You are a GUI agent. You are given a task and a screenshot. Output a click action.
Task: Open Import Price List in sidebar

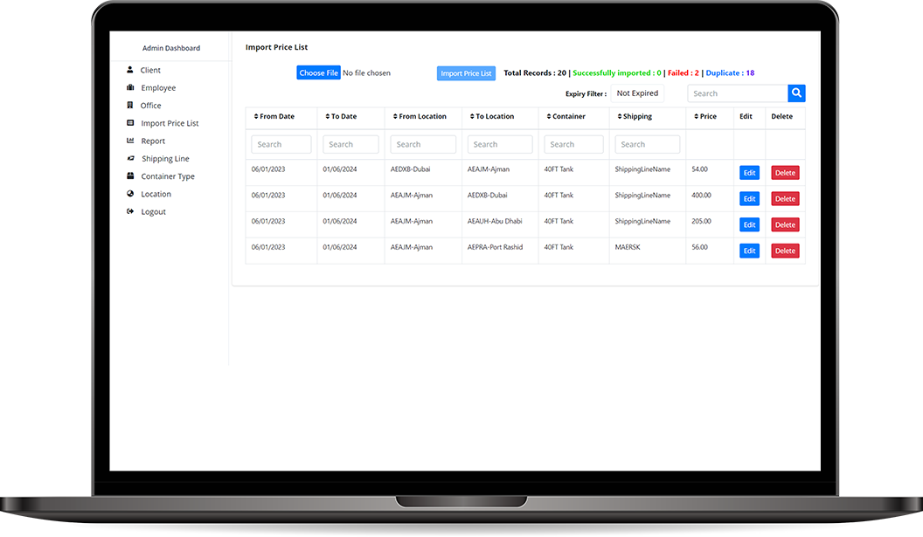pos(170,123)
